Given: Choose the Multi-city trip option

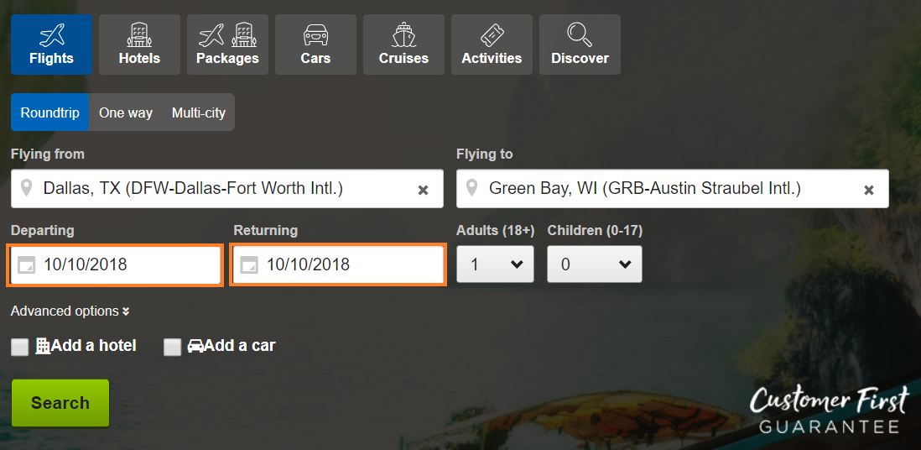Looking at the screenshot, I should pyautogui.click(x=199, y=112).
